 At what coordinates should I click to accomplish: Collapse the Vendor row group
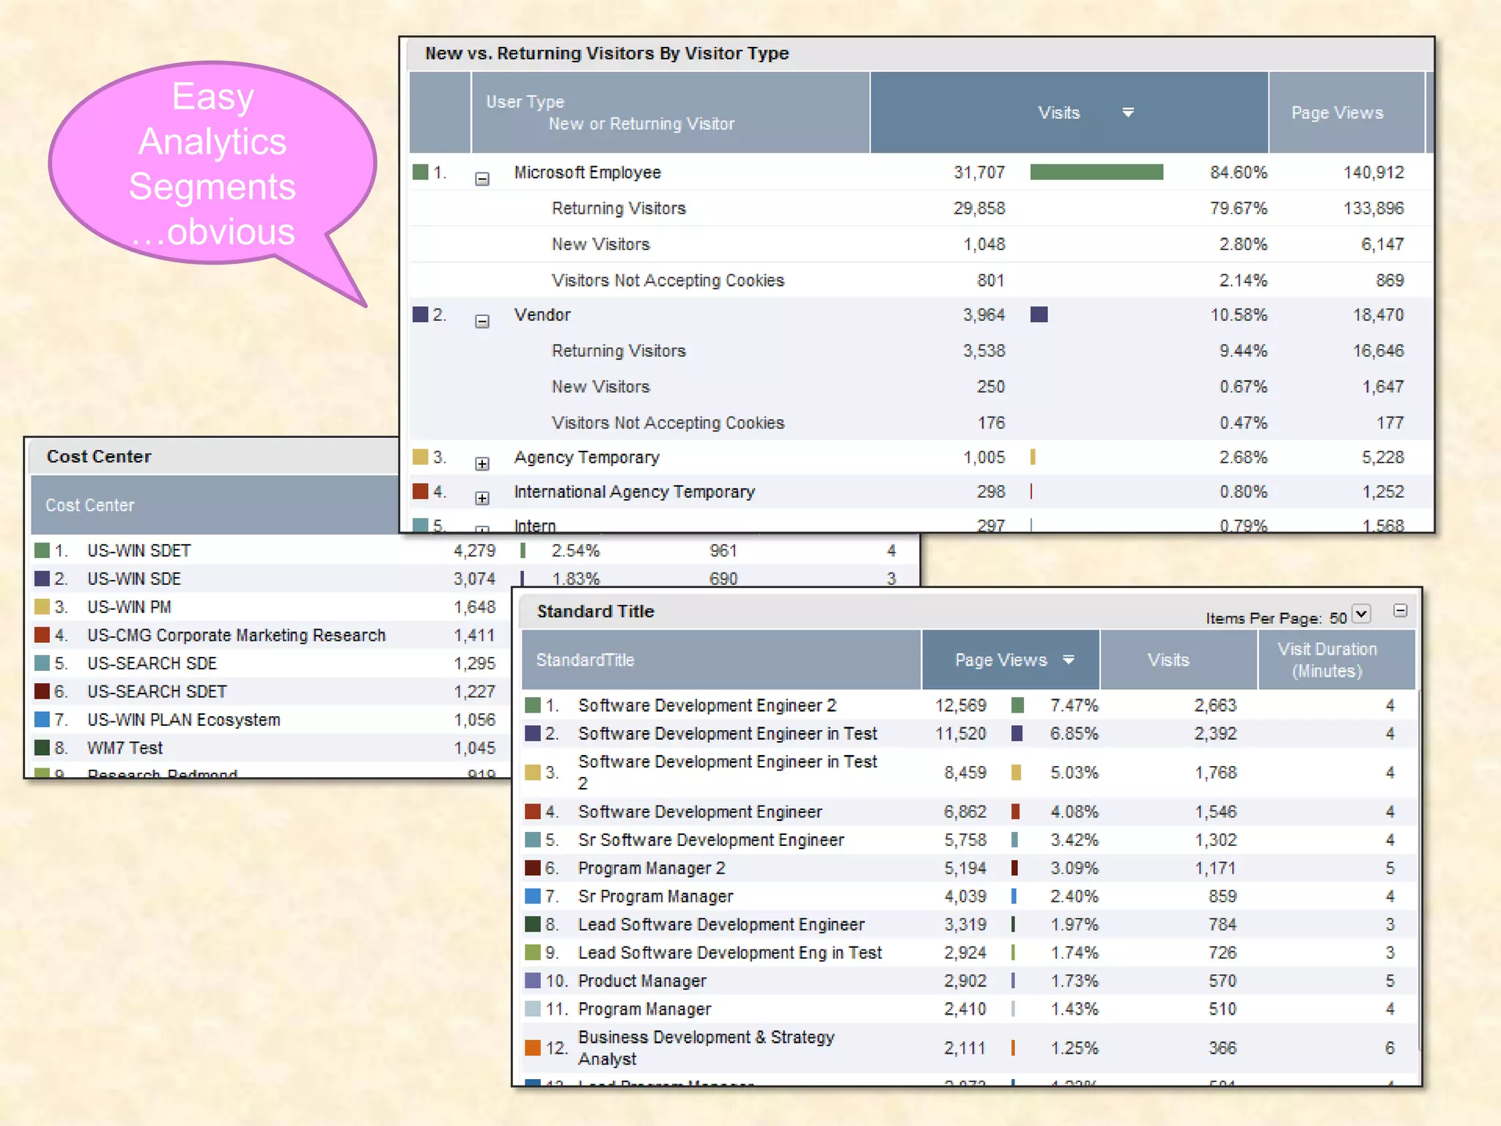[x=482, y=321]
